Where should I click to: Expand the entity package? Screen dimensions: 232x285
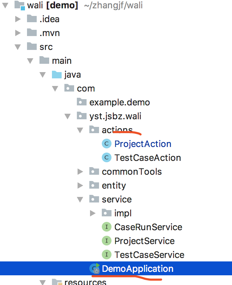coord(80,185)
